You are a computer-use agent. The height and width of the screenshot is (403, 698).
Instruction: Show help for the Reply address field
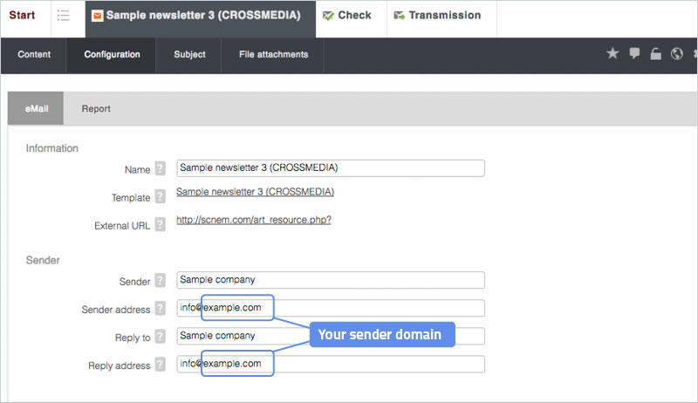point(160,365)
